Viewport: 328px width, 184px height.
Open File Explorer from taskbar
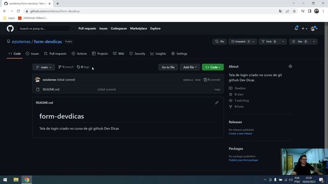[16, 179]
